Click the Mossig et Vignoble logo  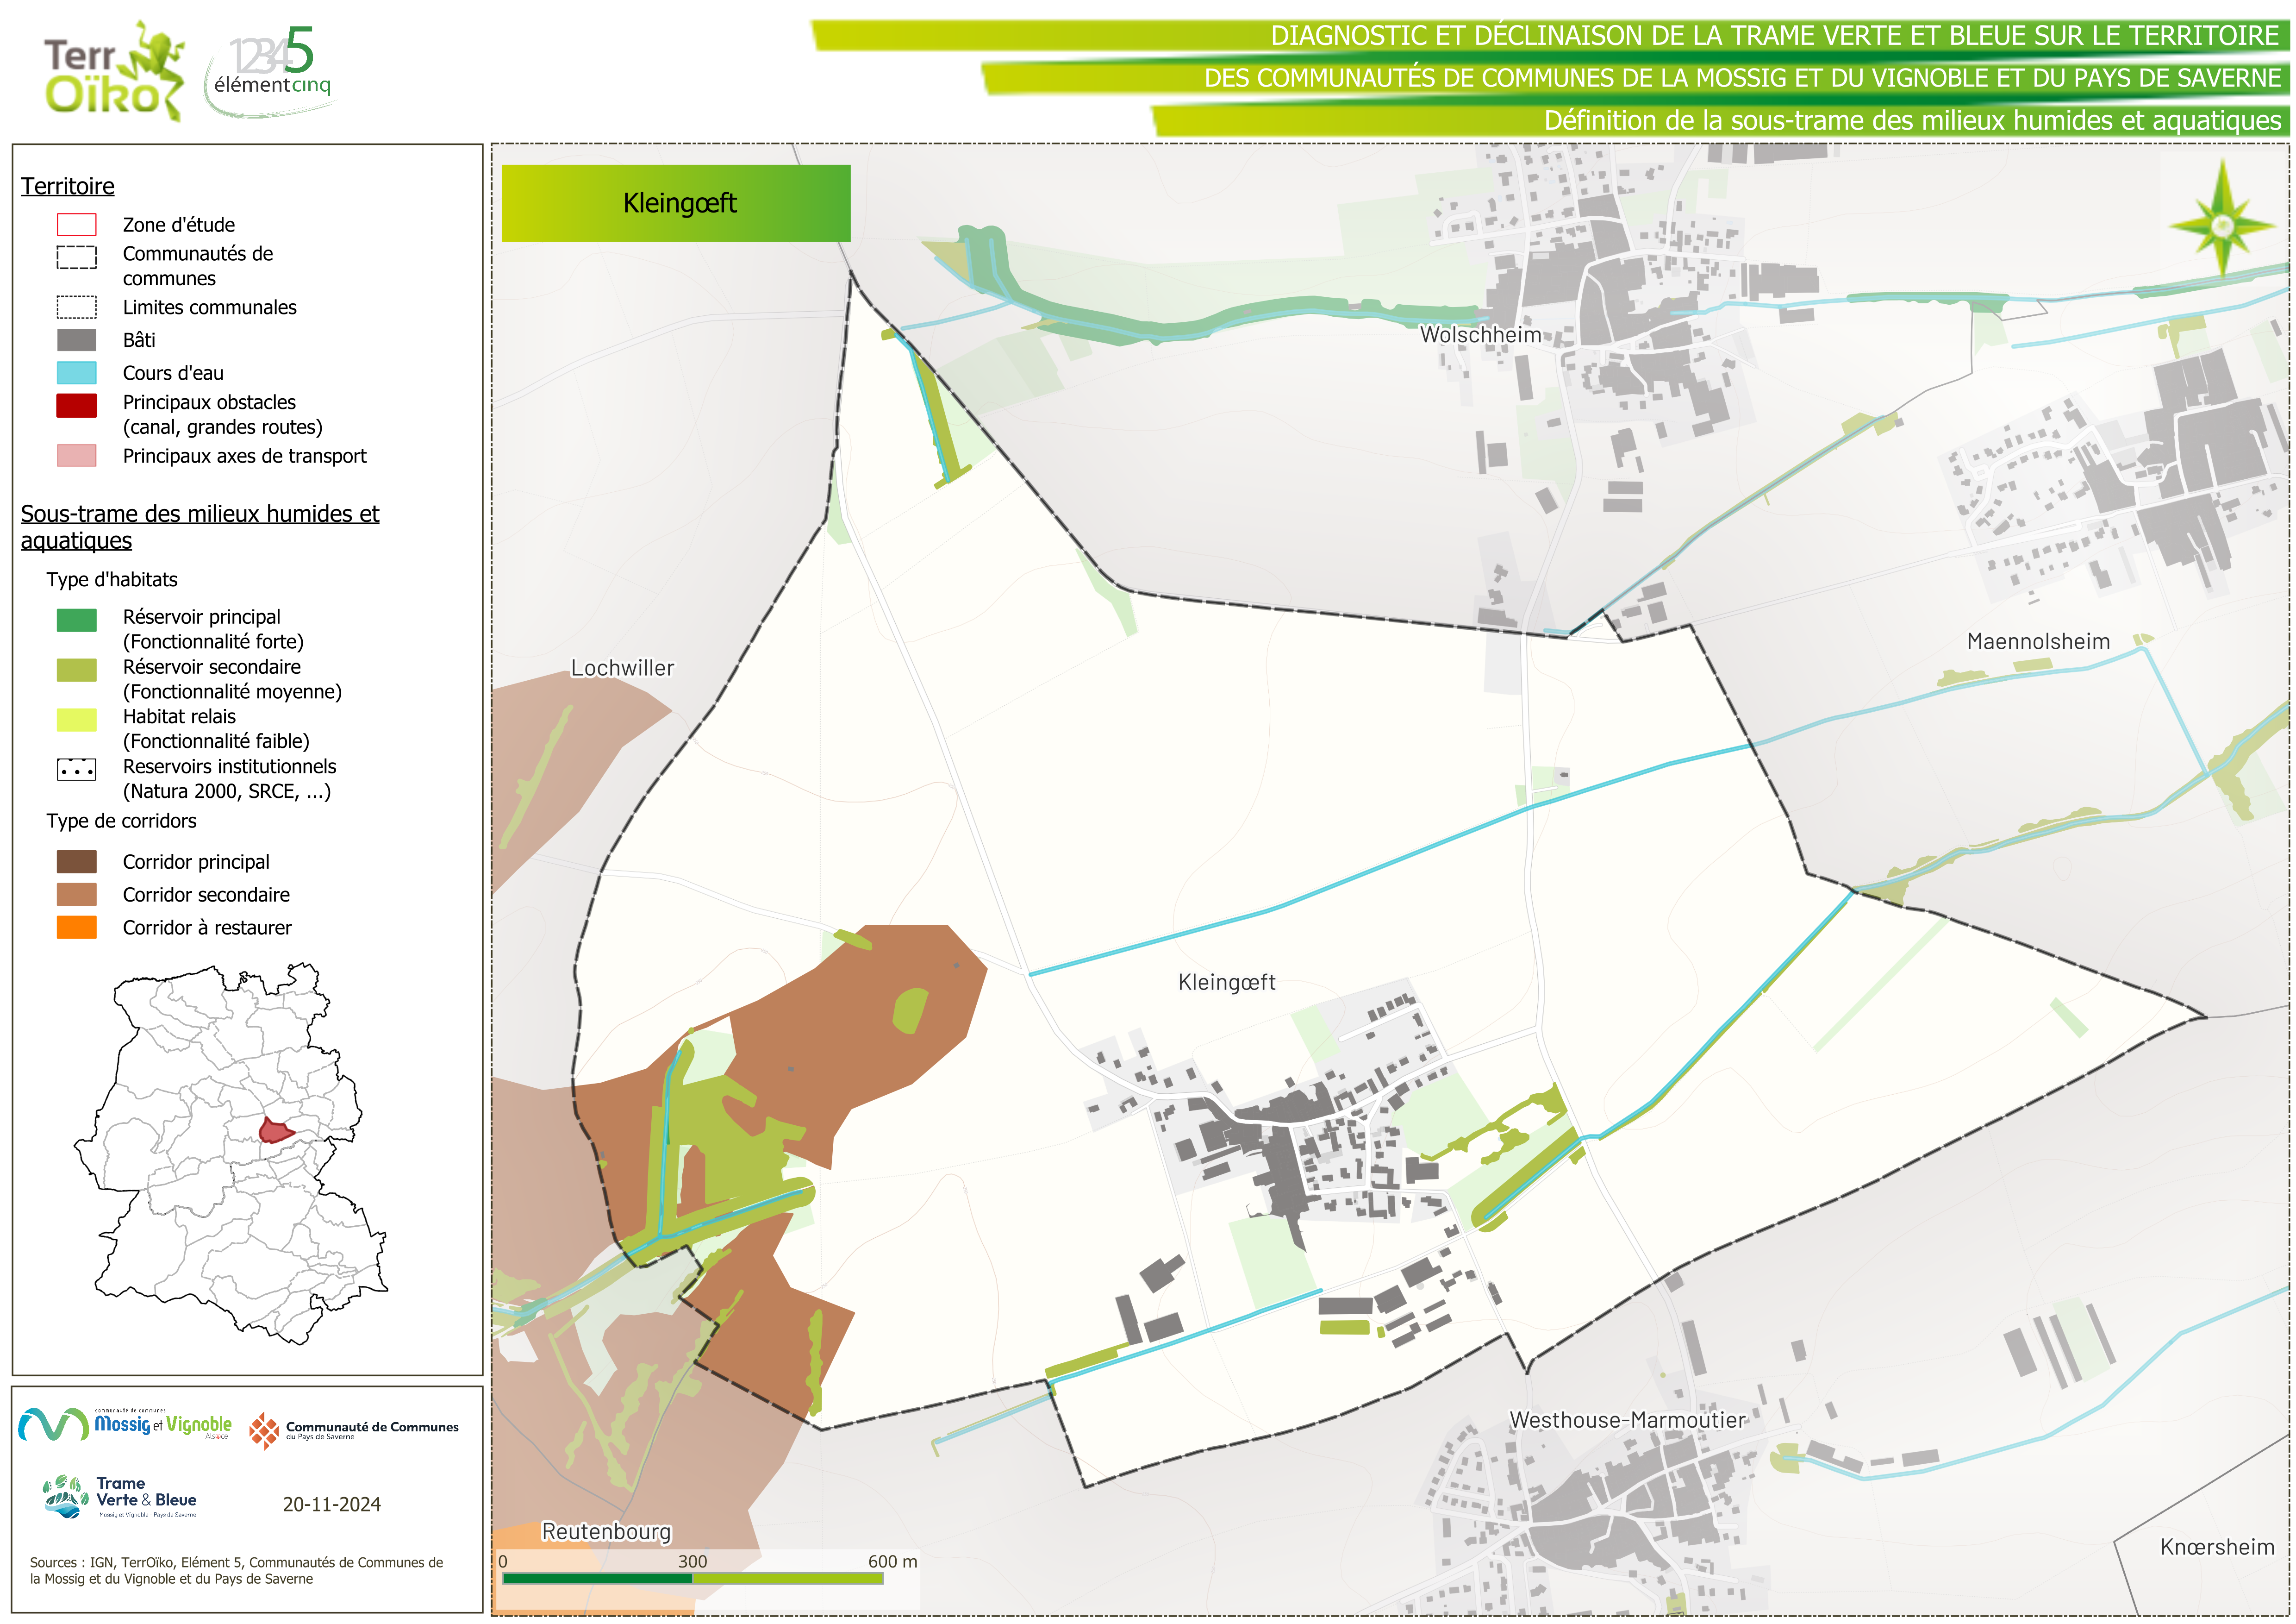(125, 1425)
